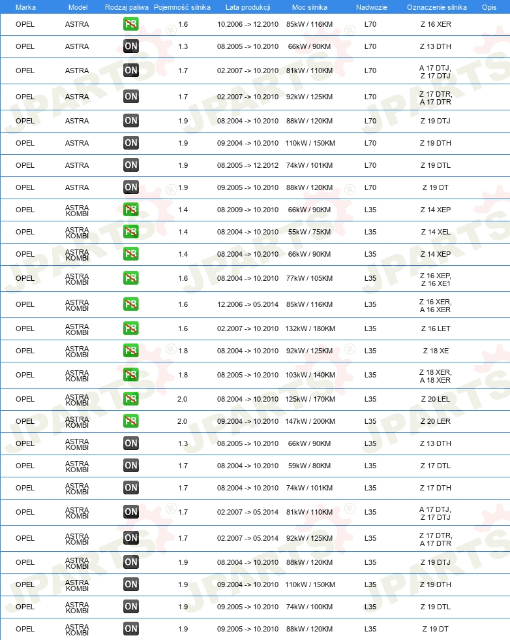Click the 125kW / 170KM power cell

point(310,399)
